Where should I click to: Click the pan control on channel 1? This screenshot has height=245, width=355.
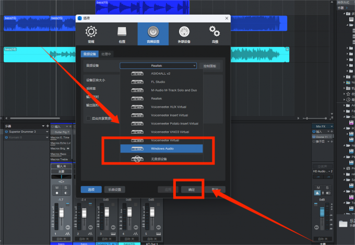[62, 177]
